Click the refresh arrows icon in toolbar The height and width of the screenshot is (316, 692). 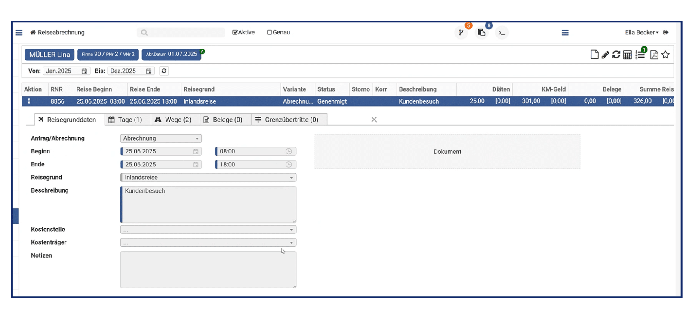coord(616,55)
